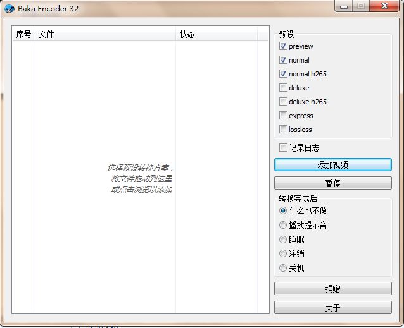
Task: Click the Baka Encoder app icon in title bar
Action: tap(9, 9)
